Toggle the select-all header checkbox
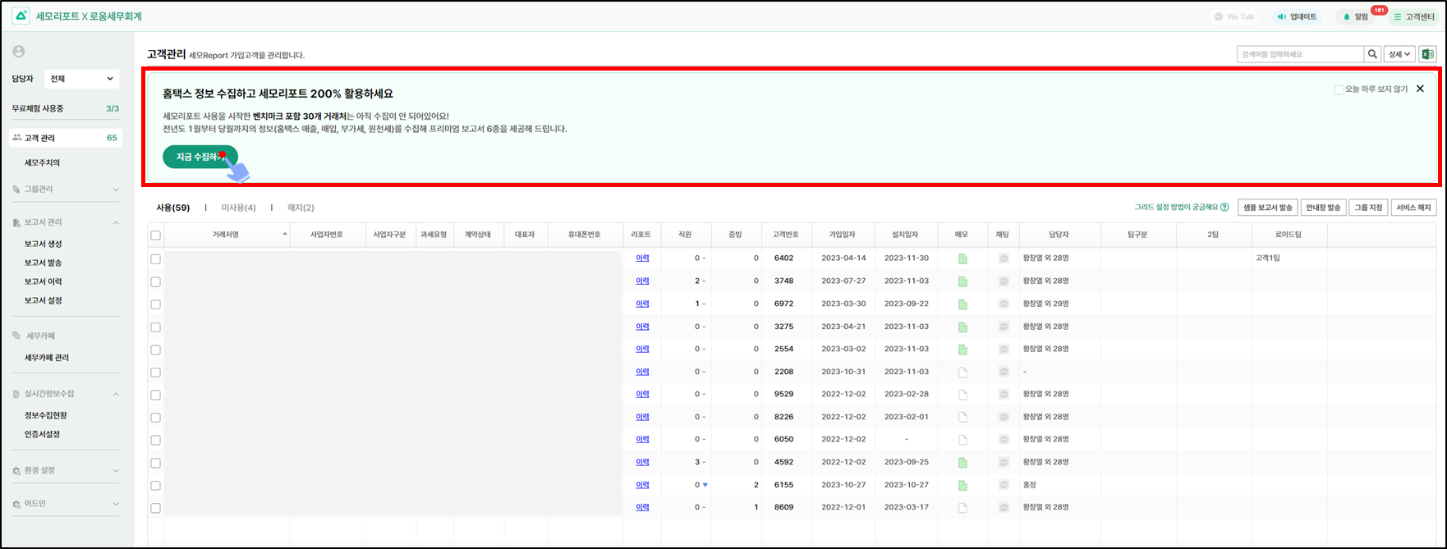 click(x=156, y=236)
